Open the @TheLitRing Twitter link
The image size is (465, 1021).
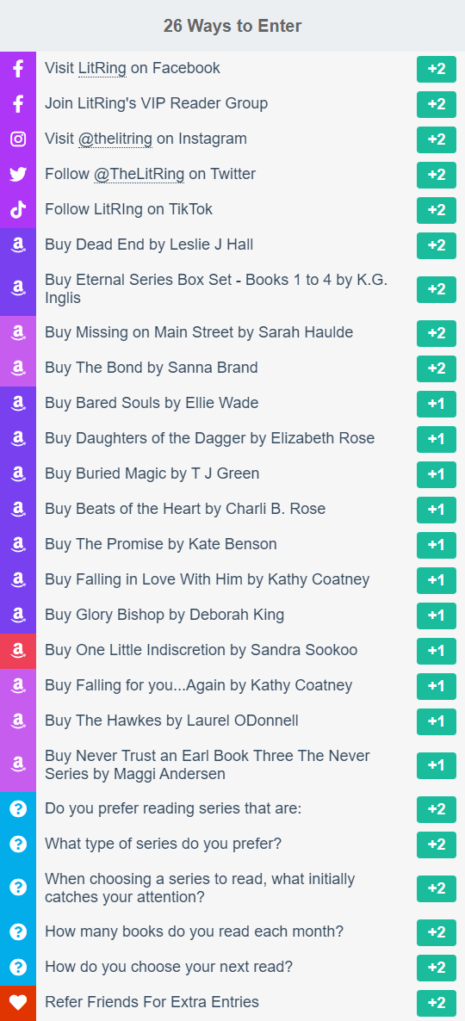pyautogui.click(x=140, y=175)
